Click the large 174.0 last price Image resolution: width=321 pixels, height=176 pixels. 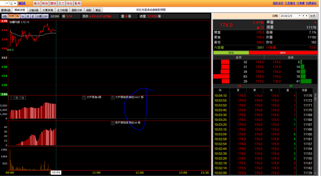click(x=226, y=25)
